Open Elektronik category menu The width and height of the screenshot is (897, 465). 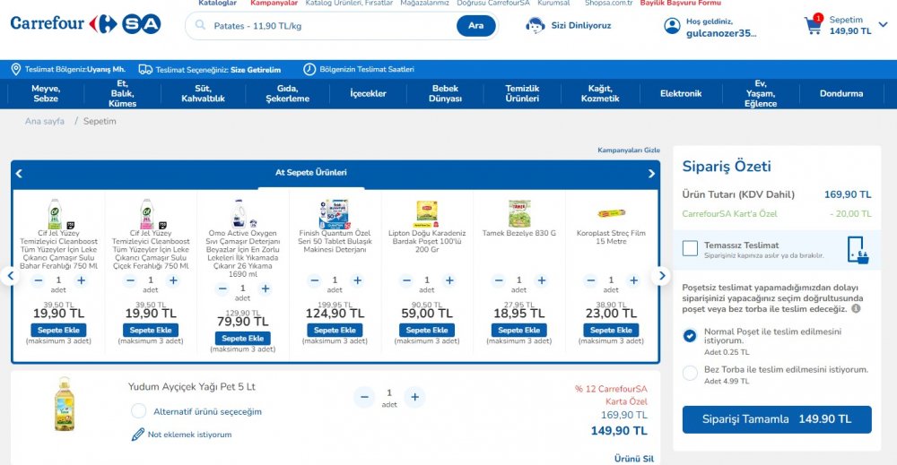[681, 94]
